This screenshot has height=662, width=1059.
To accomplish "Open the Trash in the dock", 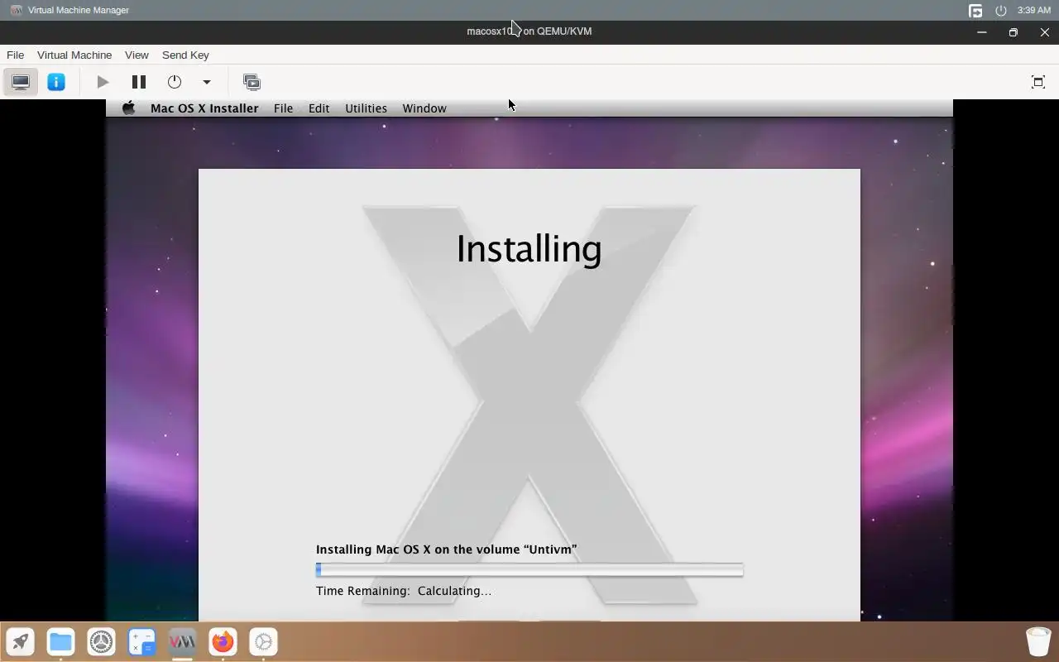I will click(1038, 641).
